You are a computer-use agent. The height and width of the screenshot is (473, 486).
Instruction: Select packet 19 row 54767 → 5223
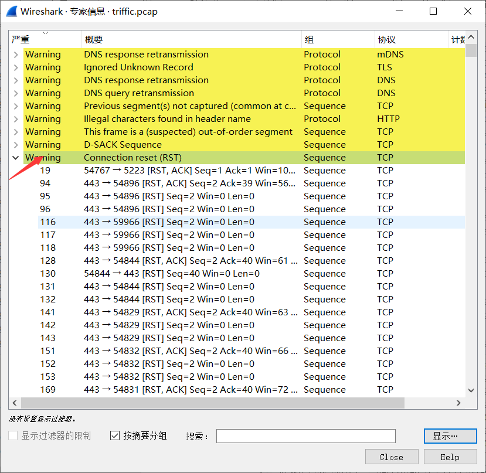coord(252,171)
